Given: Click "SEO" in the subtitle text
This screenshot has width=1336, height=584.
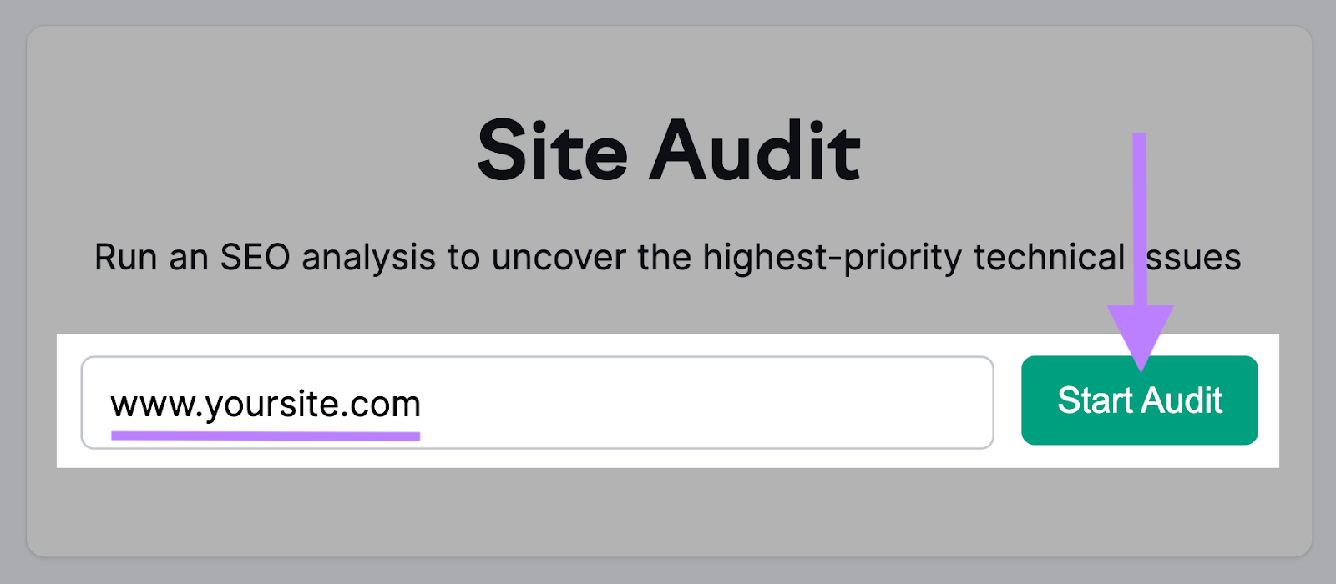Looking at the screenshot, I should point(255,257).
